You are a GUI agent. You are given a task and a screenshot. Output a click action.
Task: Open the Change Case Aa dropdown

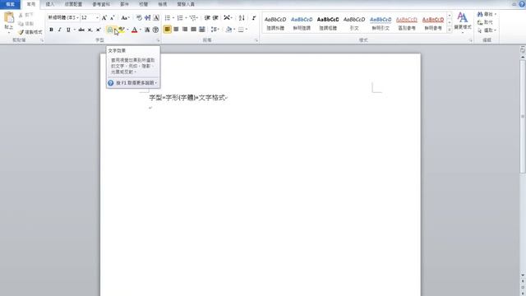click(x=125, y=18)
